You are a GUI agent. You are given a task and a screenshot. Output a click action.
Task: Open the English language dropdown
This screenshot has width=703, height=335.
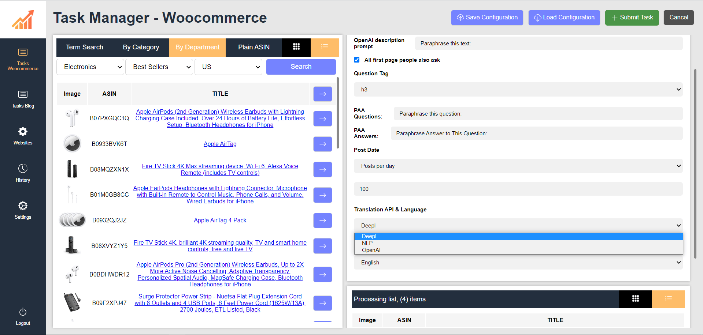tap(518, 263)
